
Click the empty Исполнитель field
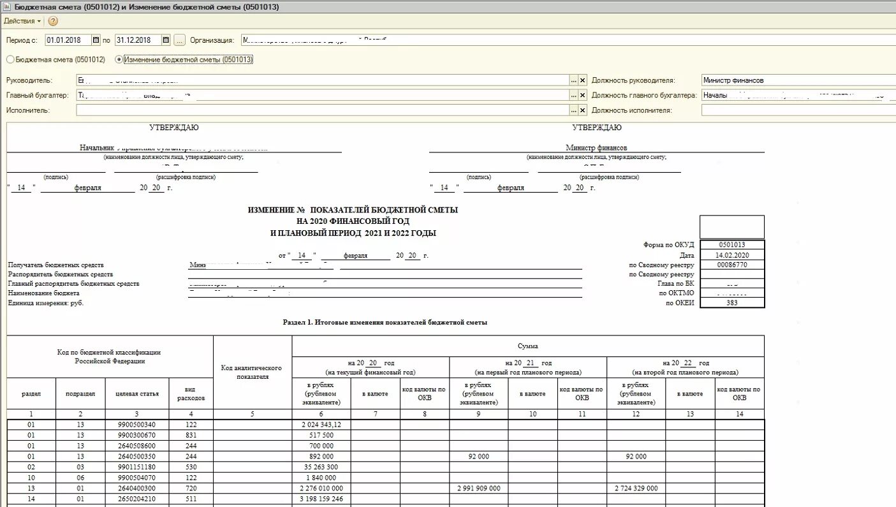pyautogui.click(x=322, y=110)
